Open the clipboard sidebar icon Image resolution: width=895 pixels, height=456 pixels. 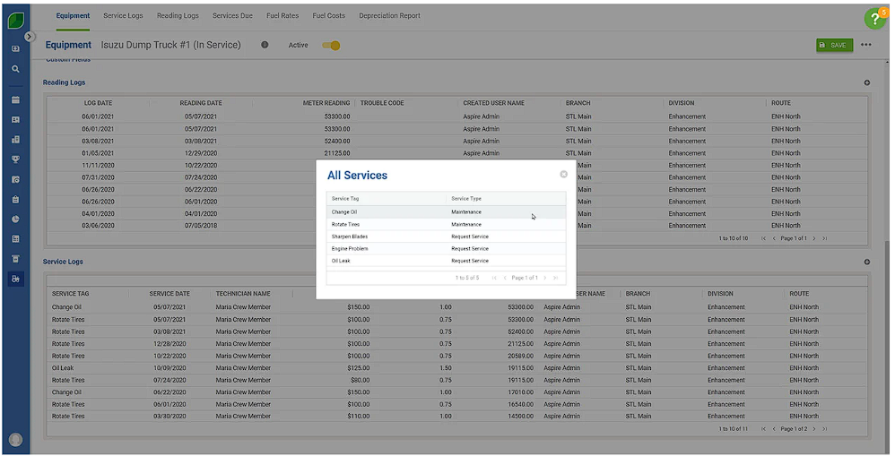click(15, 200)
